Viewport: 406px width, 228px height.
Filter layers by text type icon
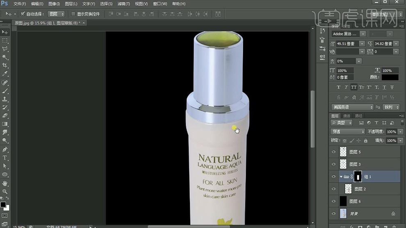(376, 123)
